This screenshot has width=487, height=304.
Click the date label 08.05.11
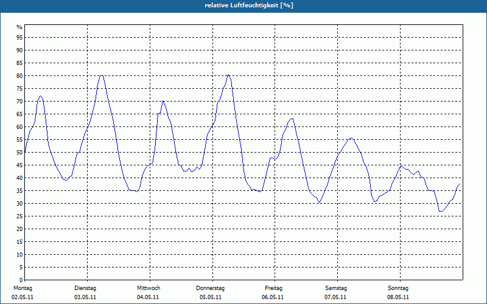pyautogui.click(x=398, y=297)
